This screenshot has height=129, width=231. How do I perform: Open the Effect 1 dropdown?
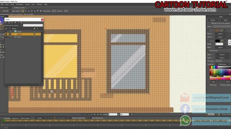pyautogui.click(x=222, y=34)
